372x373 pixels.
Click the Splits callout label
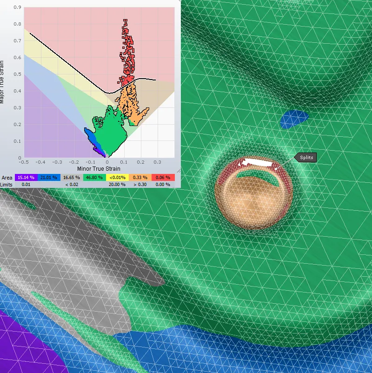[x=307, y=158]
